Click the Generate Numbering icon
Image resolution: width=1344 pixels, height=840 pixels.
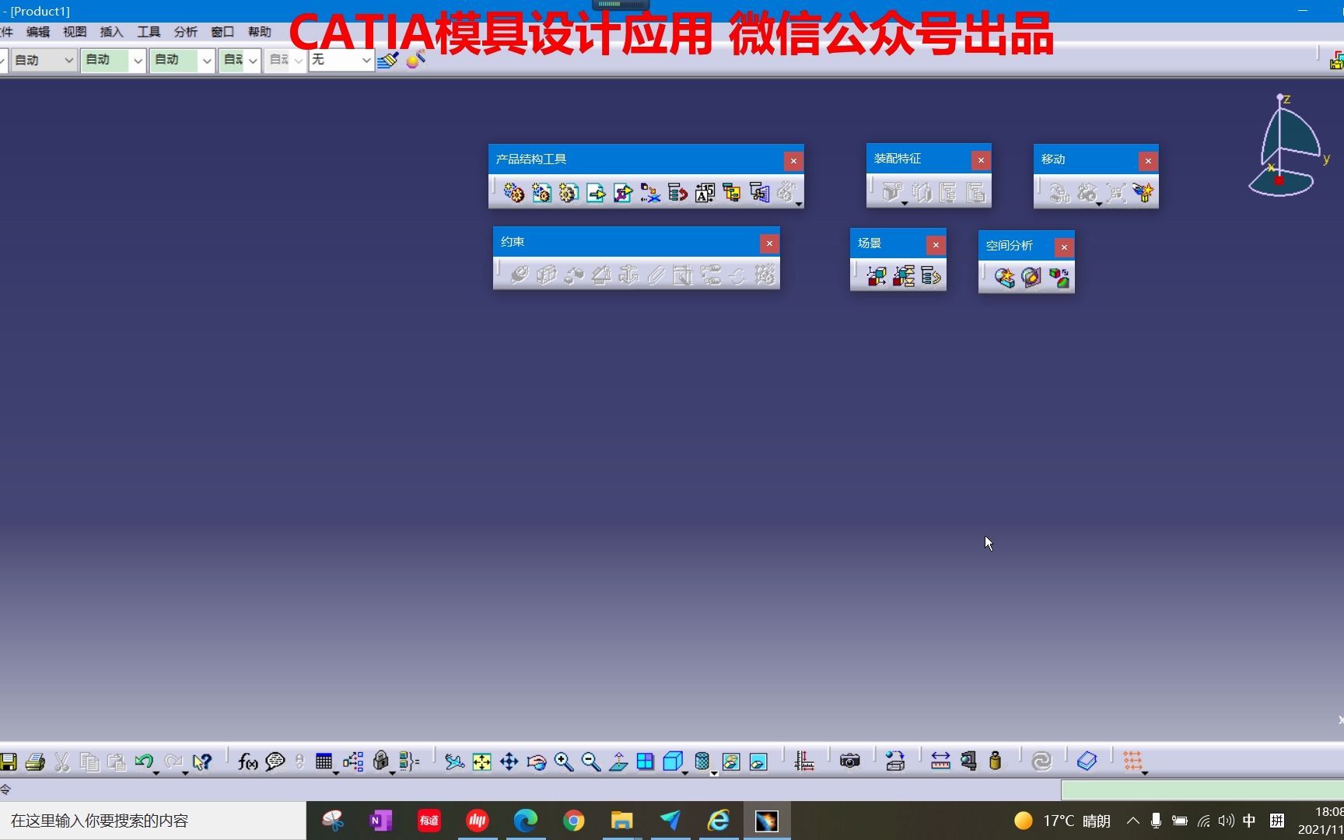point(705,192)
